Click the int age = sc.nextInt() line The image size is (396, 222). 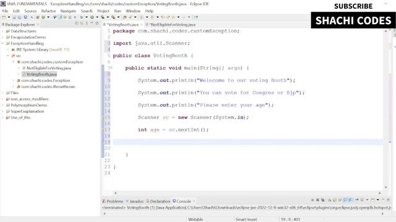coord(173,130)
